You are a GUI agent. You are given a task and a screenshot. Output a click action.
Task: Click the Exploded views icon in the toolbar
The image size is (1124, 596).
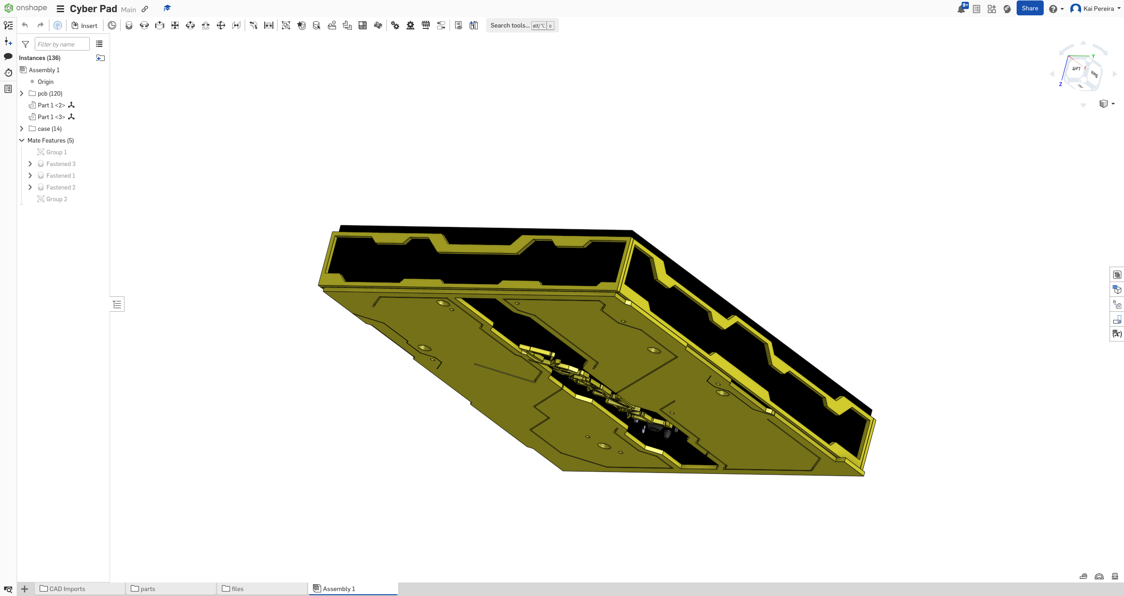474,25
